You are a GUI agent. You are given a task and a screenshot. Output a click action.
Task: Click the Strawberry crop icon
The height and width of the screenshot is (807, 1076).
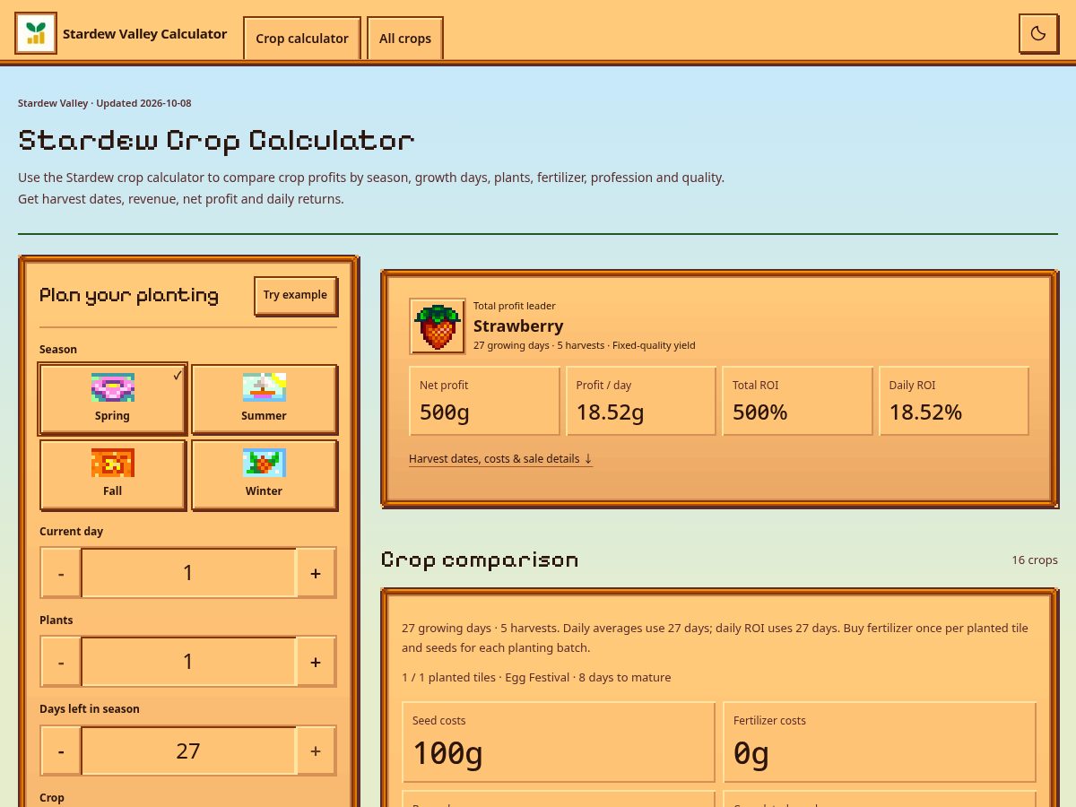point(438,326)
